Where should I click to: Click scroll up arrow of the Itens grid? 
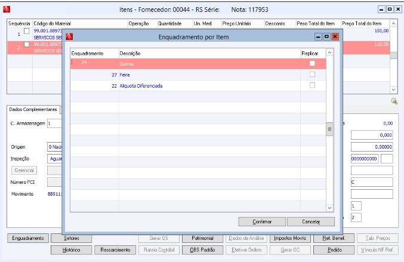393,23
